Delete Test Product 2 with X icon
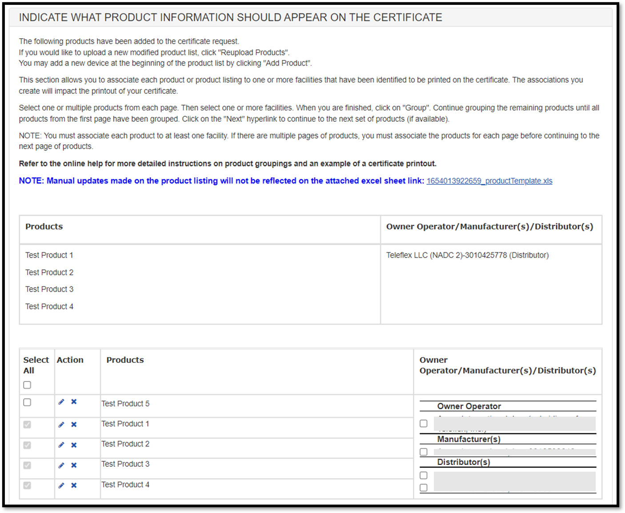Viewport: 625px width, 513px height. click(74, 445)
